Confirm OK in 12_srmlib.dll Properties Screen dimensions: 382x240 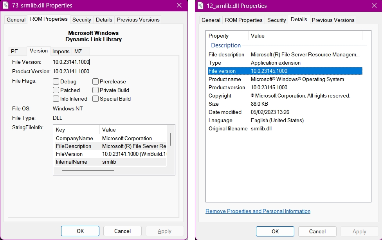coord(275,231)
